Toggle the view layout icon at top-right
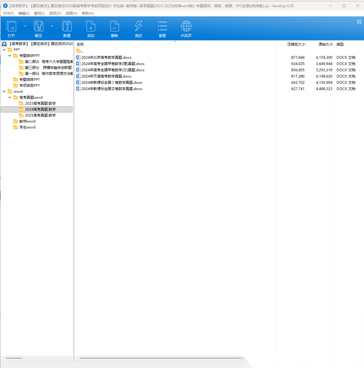 click(x=359, y=22)
